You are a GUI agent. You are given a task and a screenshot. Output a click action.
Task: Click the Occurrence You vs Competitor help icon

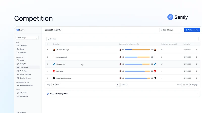[x=138, y=44]
